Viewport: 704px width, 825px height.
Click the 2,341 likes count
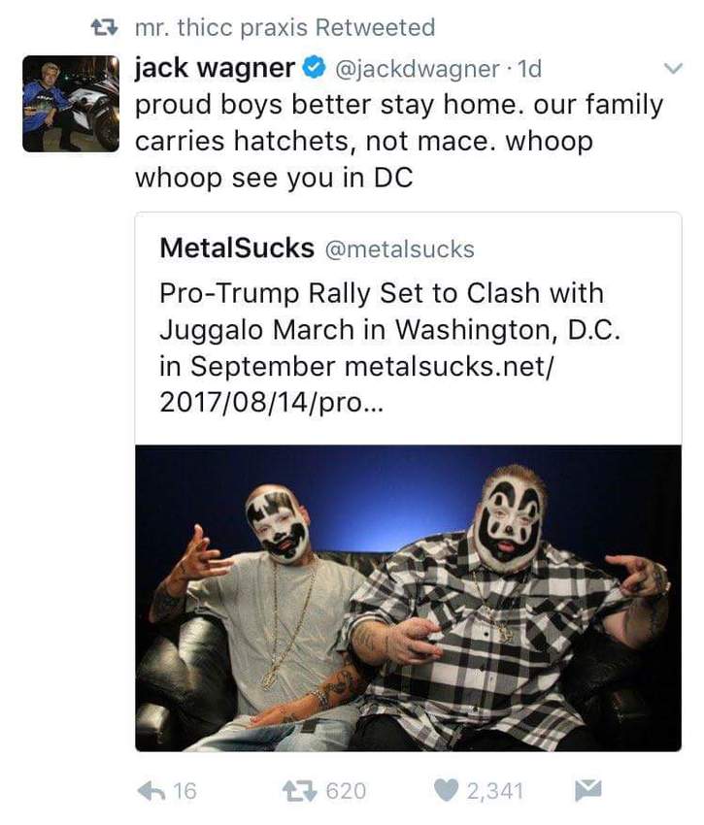coord(494,791)
